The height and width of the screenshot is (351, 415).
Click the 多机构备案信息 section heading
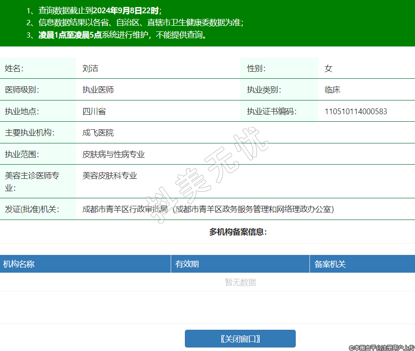click(238, 232)
